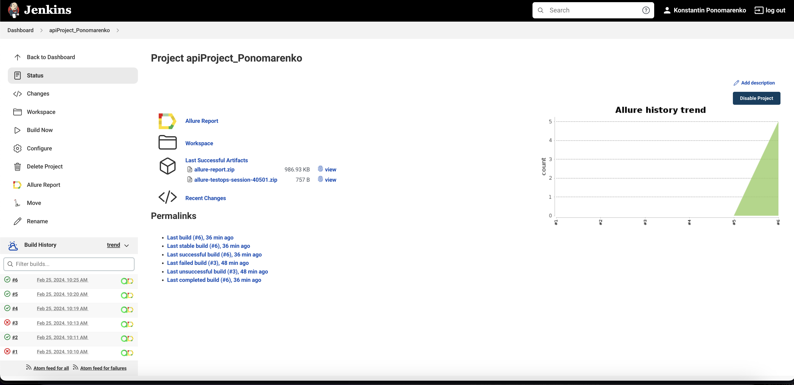Open the Configure menu item
Screen dimensions: 794x385
(39, 148)
